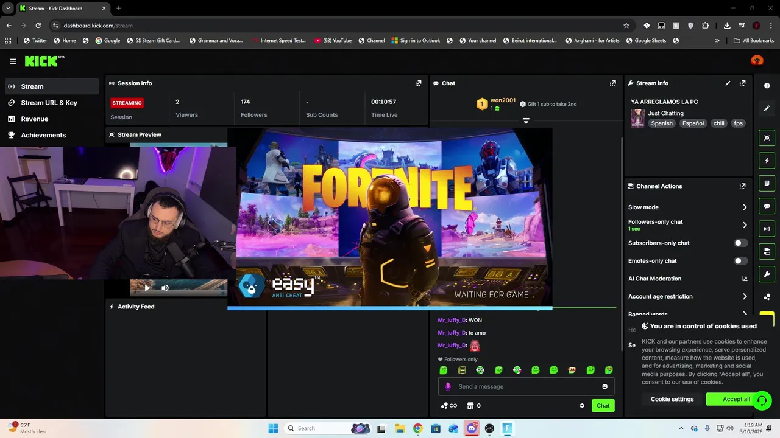
Task: Click the Español tag
Action: [693, 123]
